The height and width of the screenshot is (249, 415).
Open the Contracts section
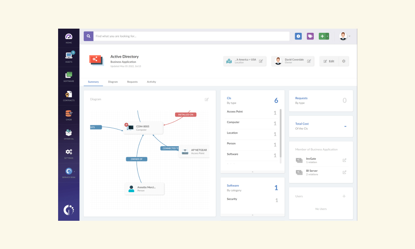click(x=68, y=96)
